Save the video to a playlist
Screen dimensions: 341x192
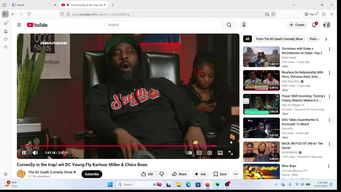pos(220,174)
